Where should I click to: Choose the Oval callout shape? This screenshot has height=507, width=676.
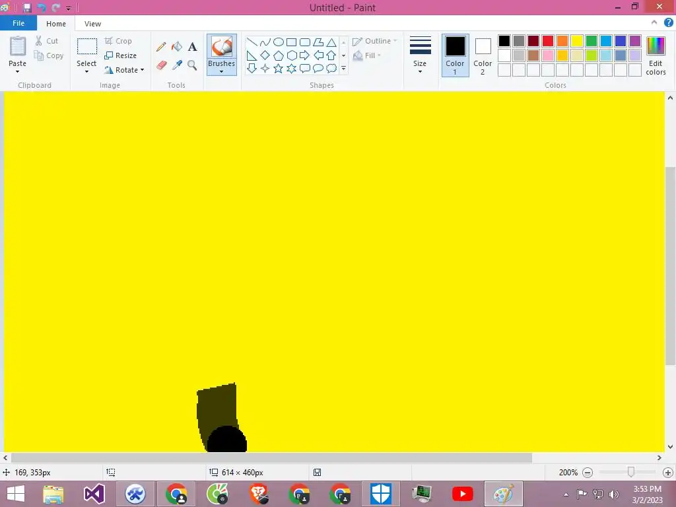pyautogui.click(x=318, y=68)
